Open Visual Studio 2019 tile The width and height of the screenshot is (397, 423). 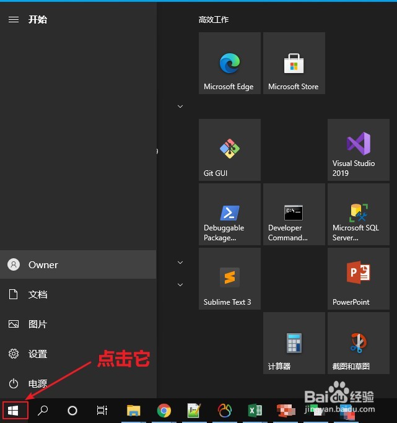(x=359, y=150)
